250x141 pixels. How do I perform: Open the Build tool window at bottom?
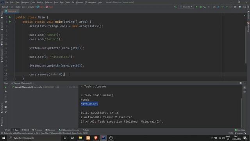coord(86,130)
